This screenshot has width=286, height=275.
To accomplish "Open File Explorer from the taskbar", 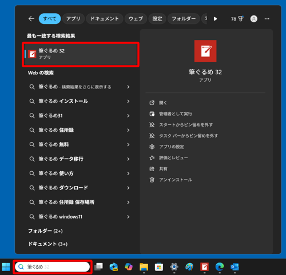I will point(144,266).
